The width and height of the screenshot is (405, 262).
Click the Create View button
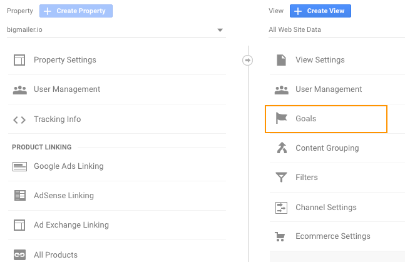coord(320,11)
